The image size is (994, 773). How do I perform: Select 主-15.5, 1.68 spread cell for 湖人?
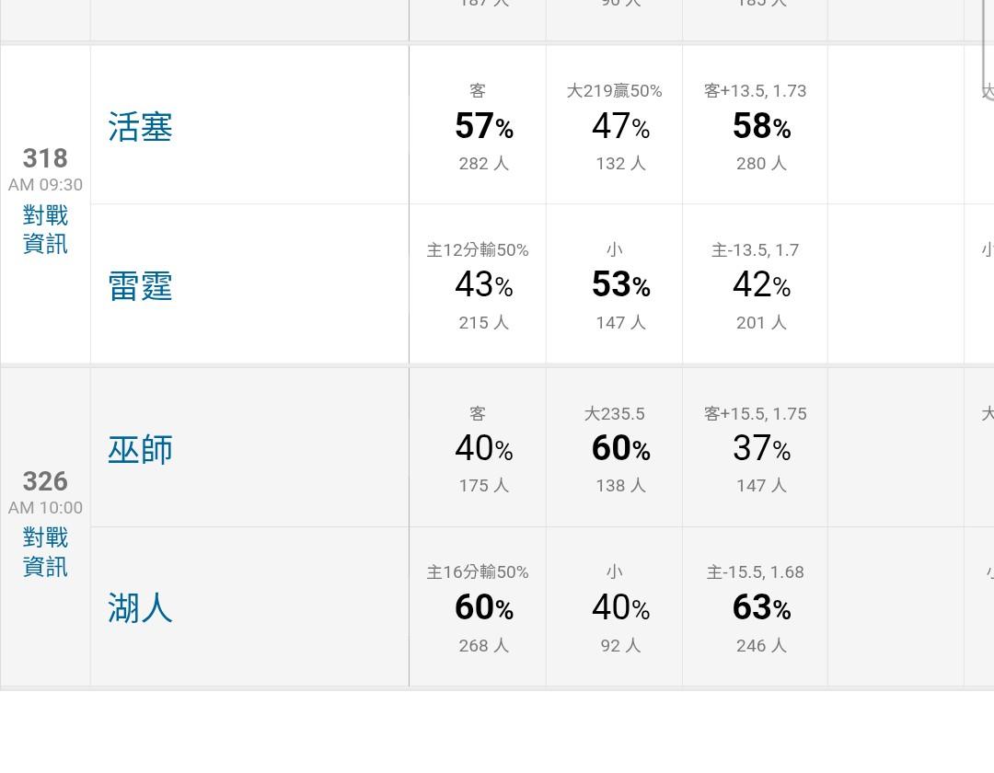[755, 607]
